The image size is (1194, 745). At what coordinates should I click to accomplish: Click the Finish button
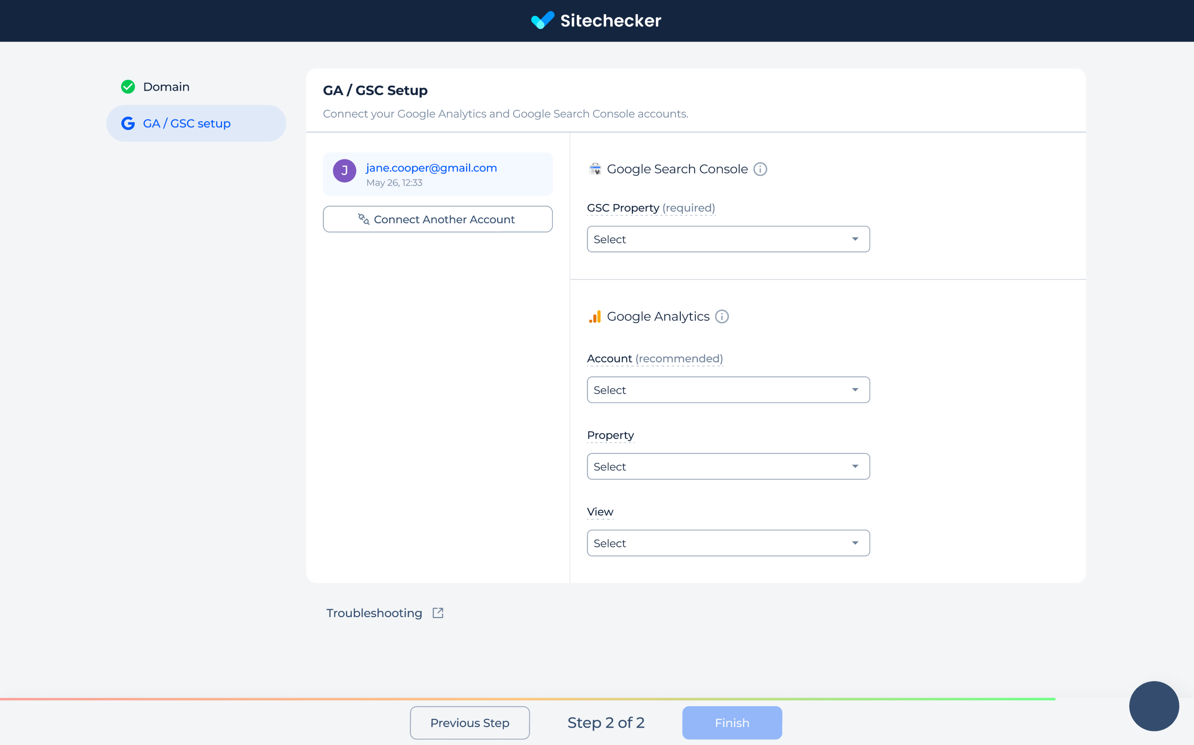pos(732,723)
